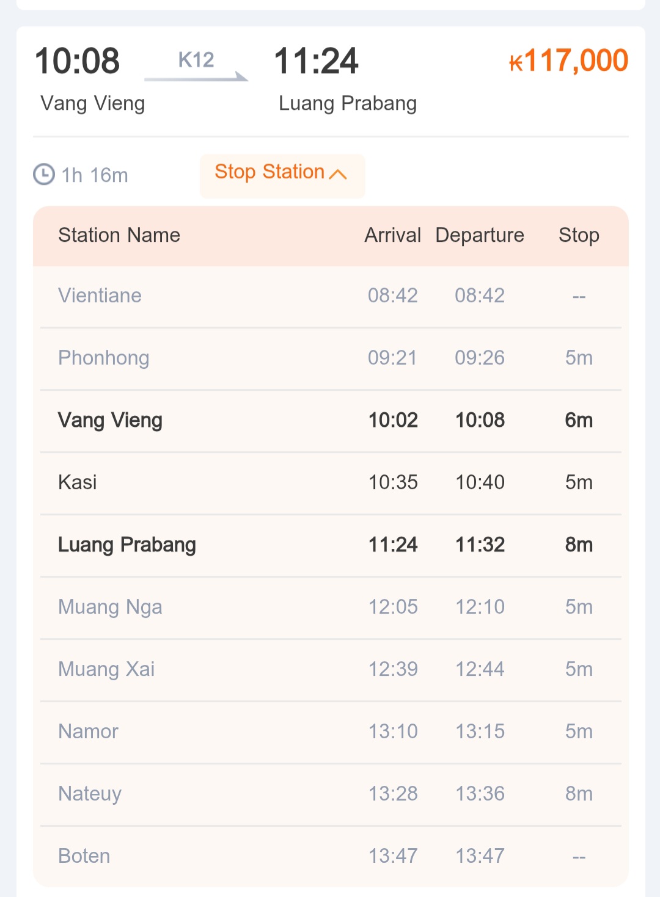
Task: Select the ₭117,000 ticket price
Action: tap(568, 60)
